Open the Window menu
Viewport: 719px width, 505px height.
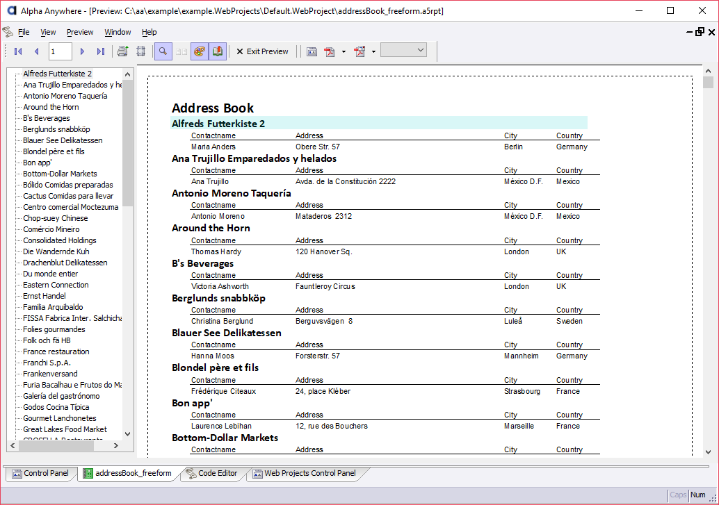click(x=118, y=32)
